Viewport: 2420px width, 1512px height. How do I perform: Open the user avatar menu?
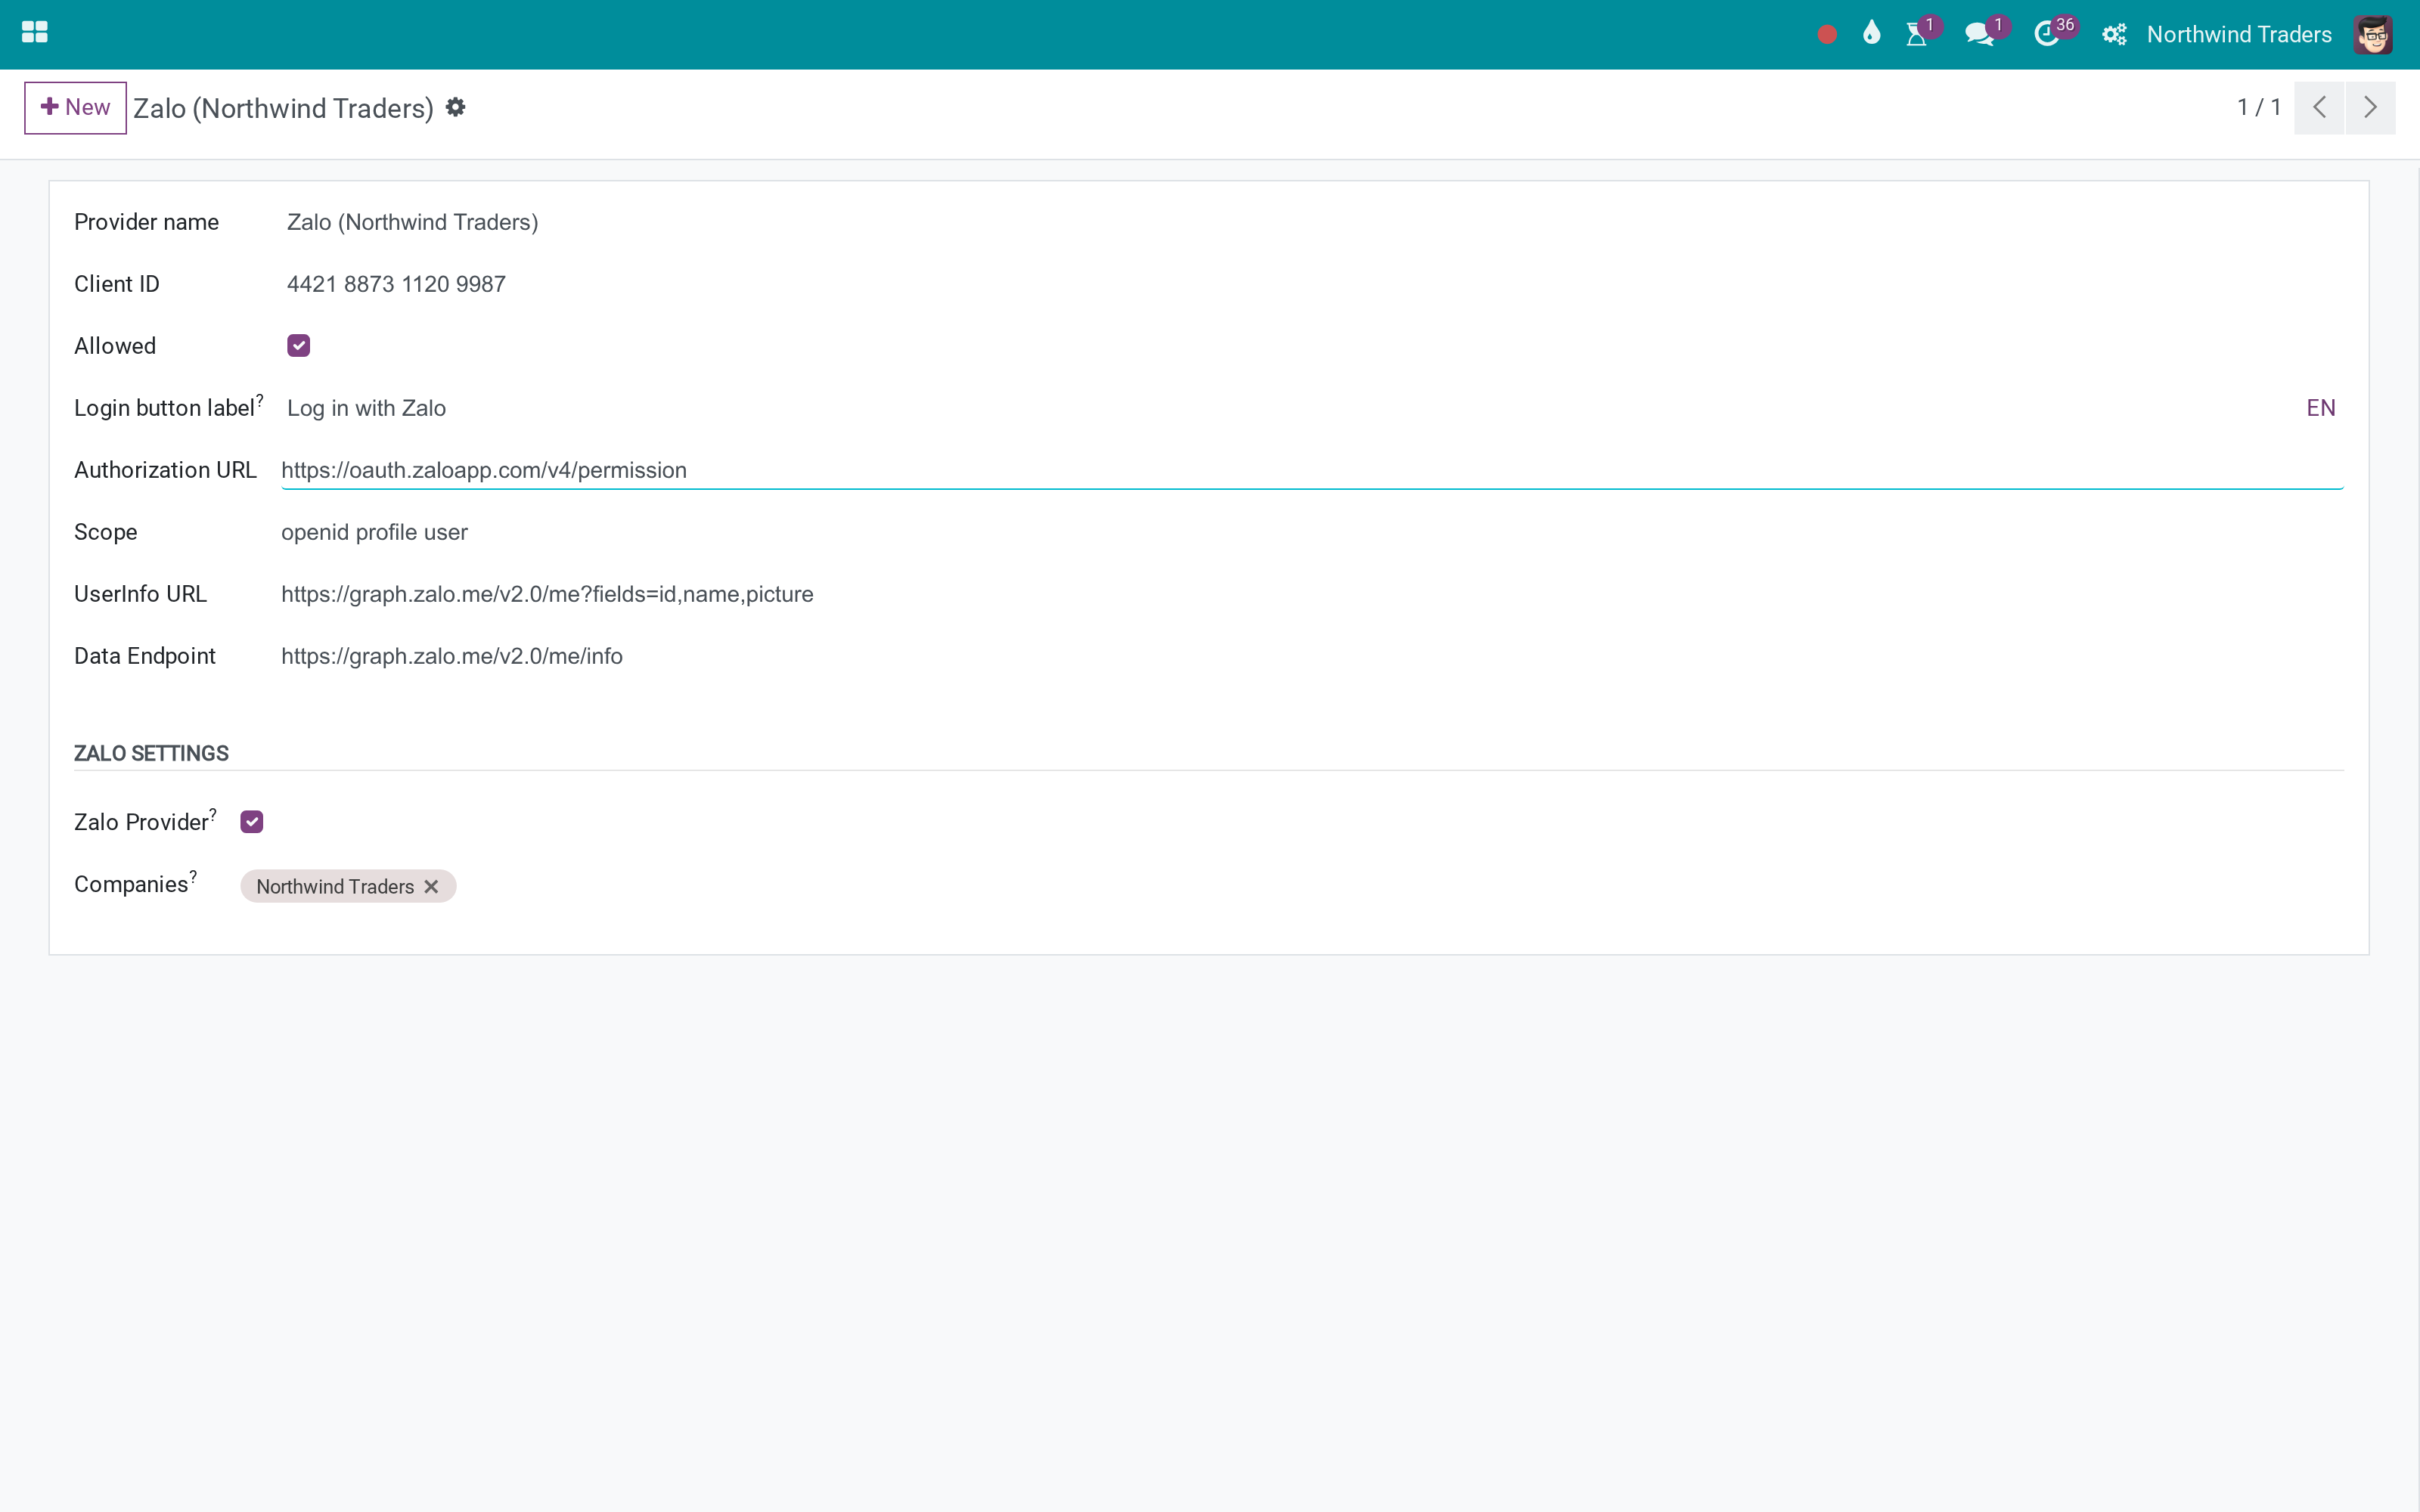pyautogui.click(x=2373, y=35)
